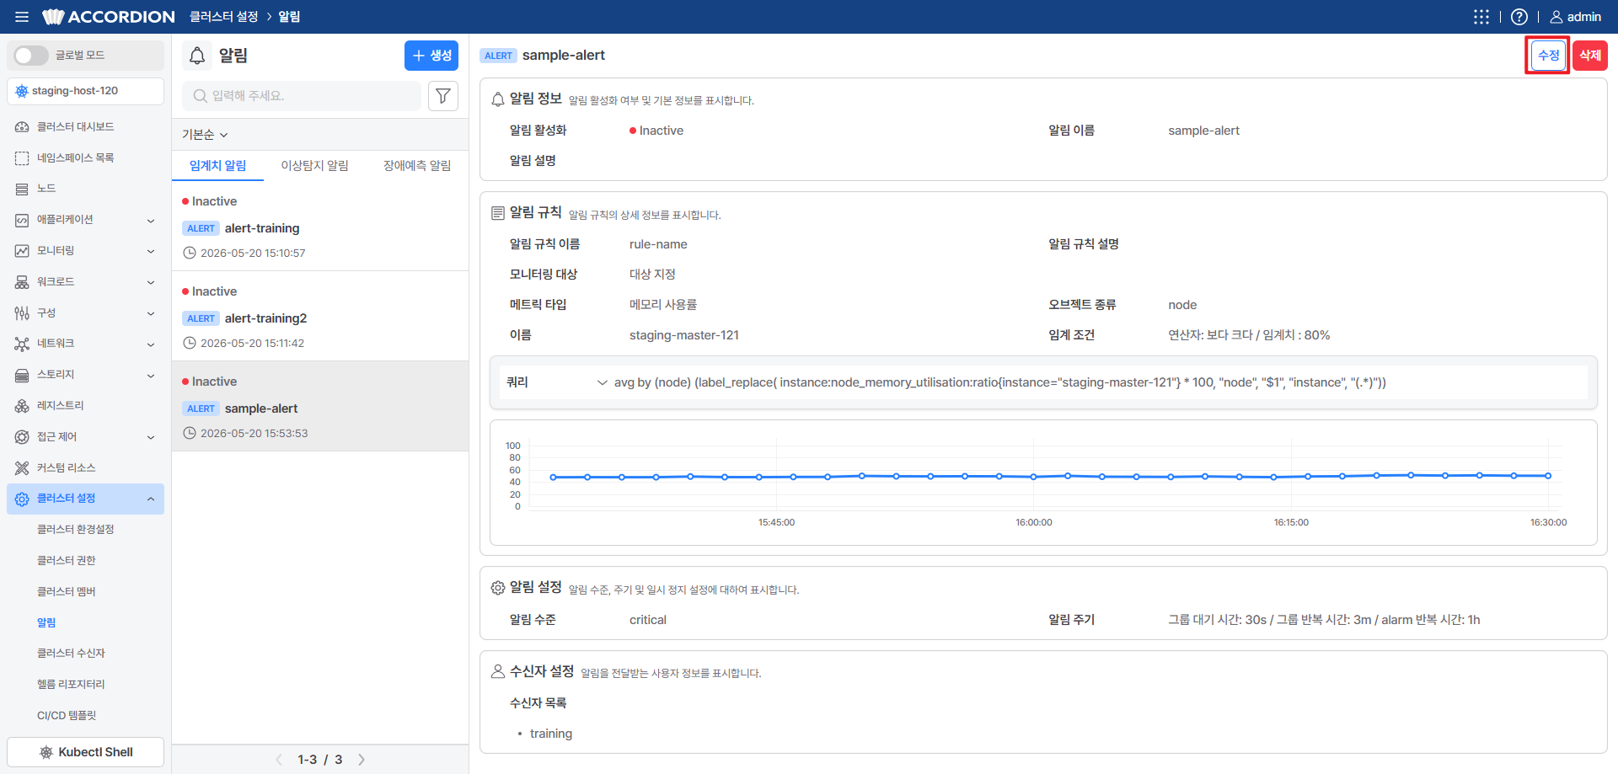This screenshot has width=1618, height=774.
Task: Go to previous page of alert list
Action: click(x=279, y=760)
